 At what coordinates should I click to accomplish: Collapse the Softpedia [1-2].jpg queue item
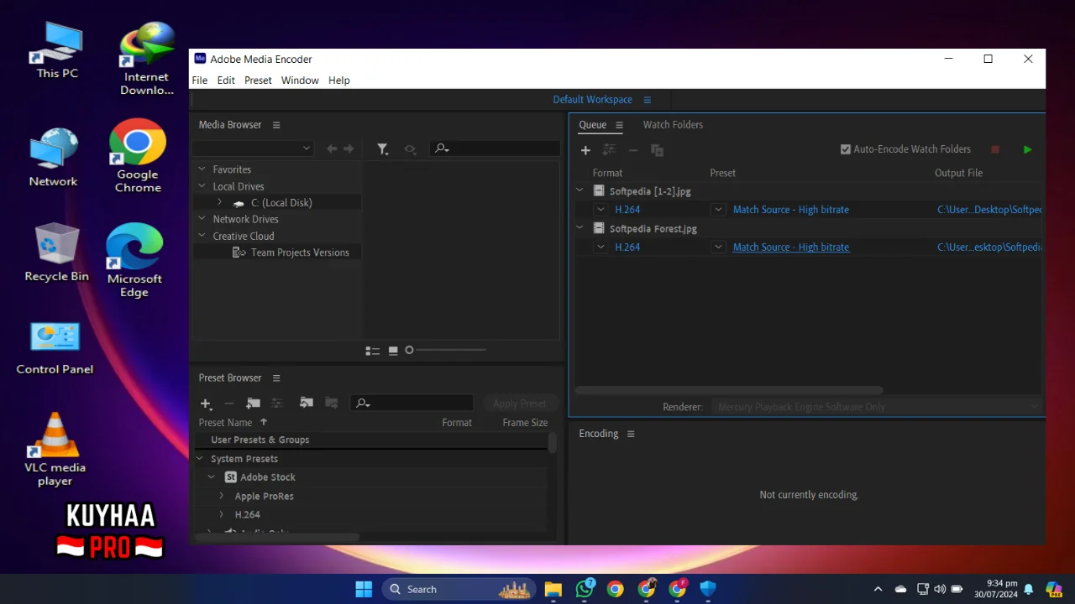point(579,190)
